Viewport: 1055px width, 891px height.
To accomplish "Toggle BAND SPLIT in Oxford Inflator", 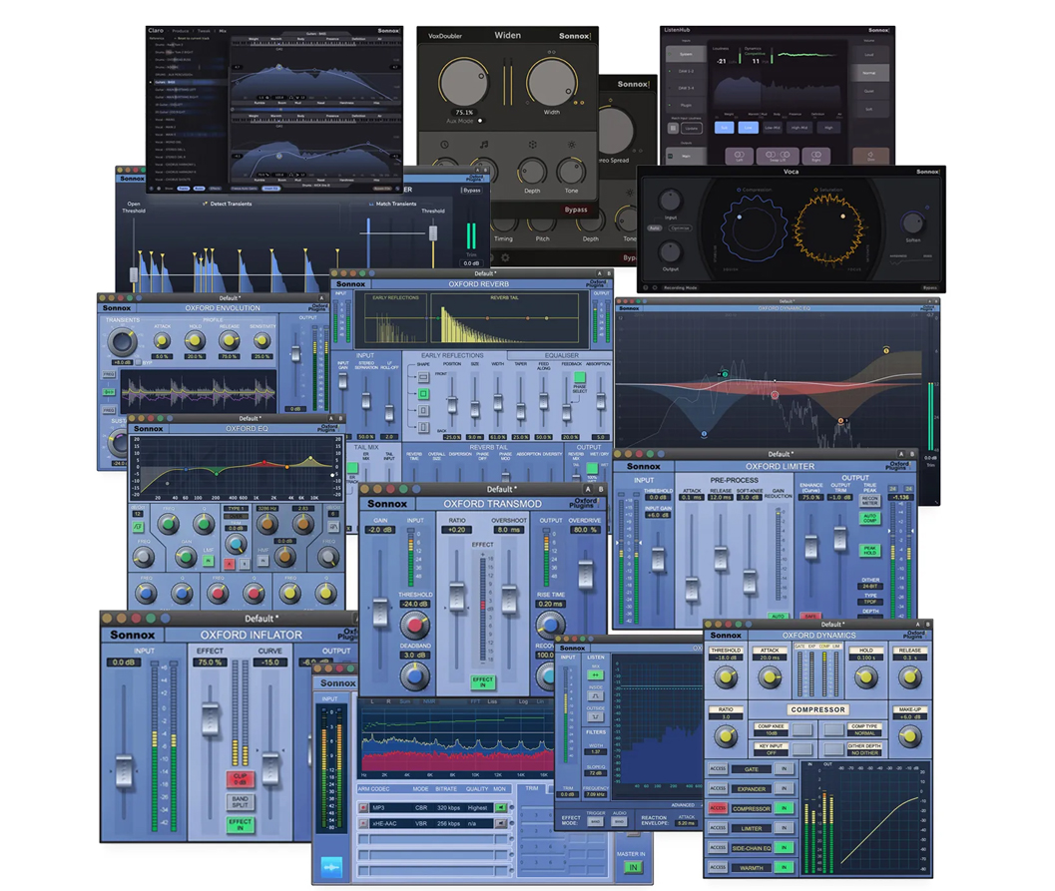I will coord(241,801).
